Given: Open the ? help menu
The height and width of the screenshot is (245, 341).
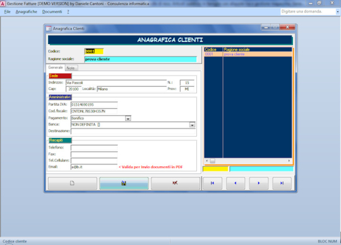Looking at the screenshot, I should point(68,12).
